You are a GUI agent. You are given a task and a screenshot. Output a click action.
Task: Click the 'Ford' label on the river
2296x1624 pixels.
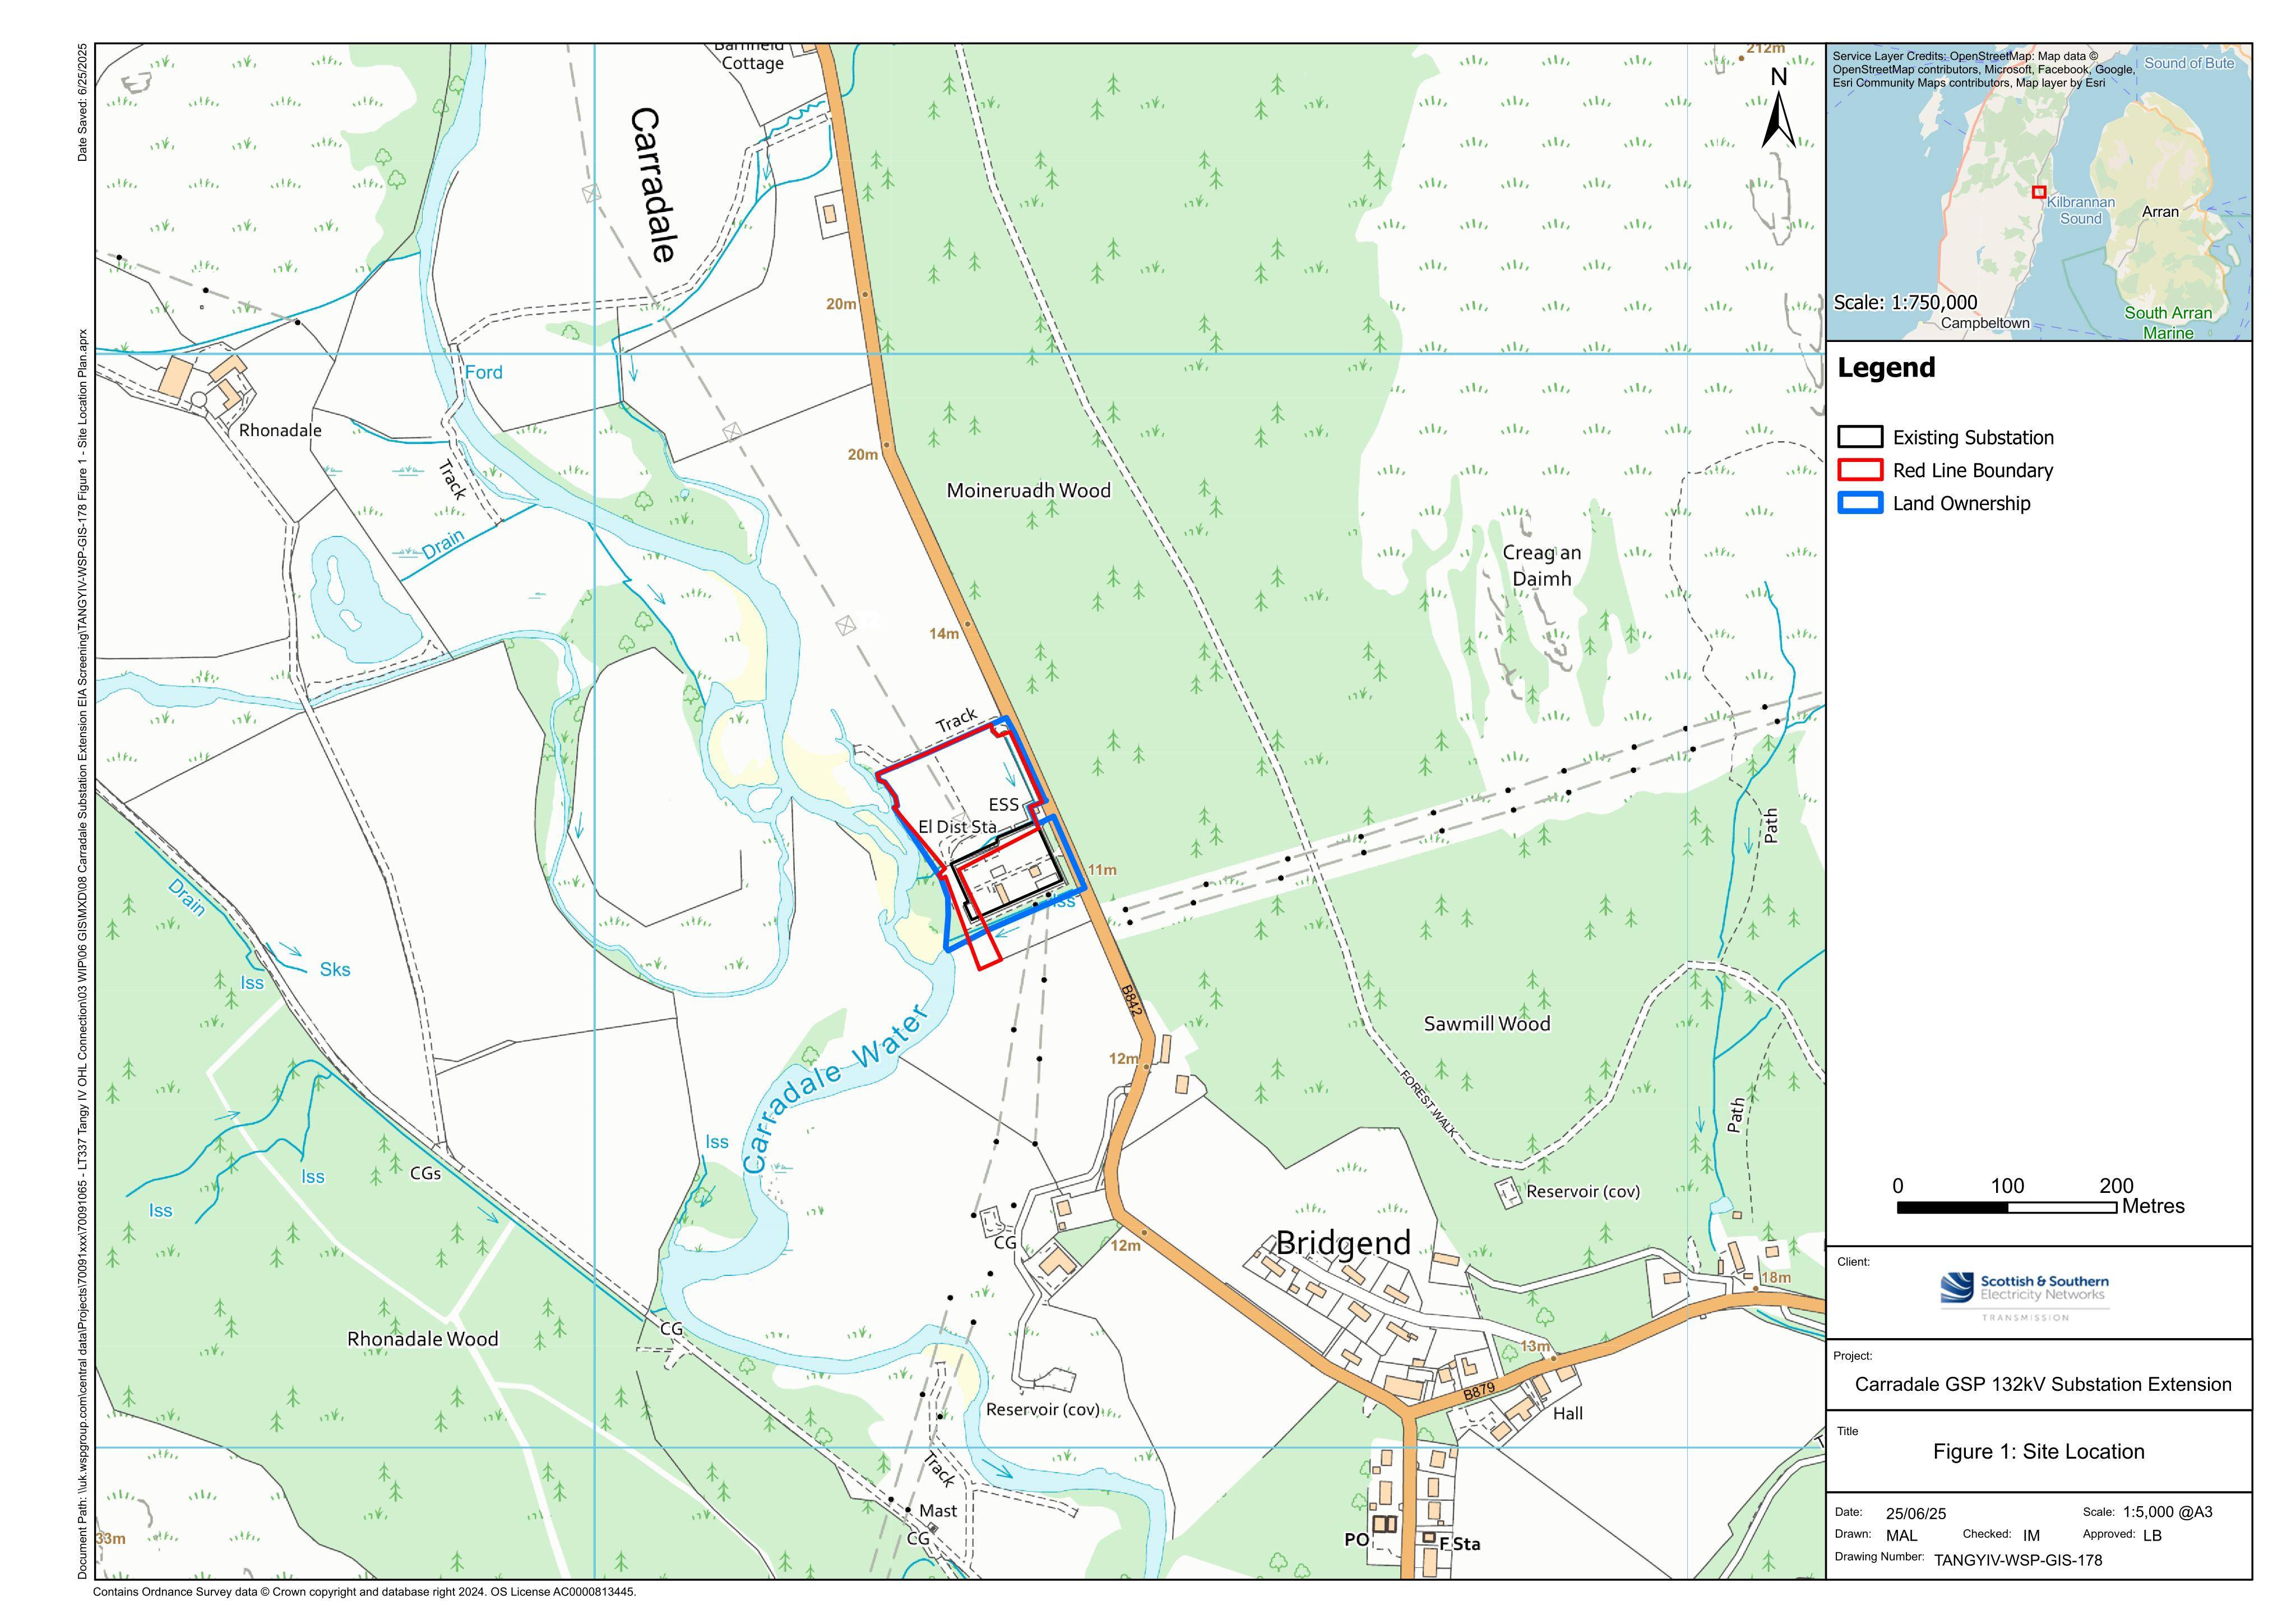coord(483,373)
